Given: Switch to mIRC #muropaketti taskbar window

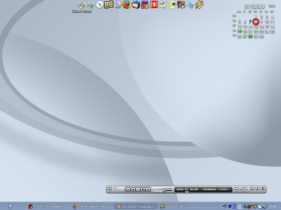Looking at the screenshot, I should coord(48,206).
